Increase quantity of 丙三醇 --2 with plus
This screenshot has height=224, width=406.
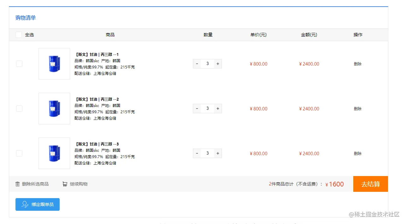tap(218, 109)
